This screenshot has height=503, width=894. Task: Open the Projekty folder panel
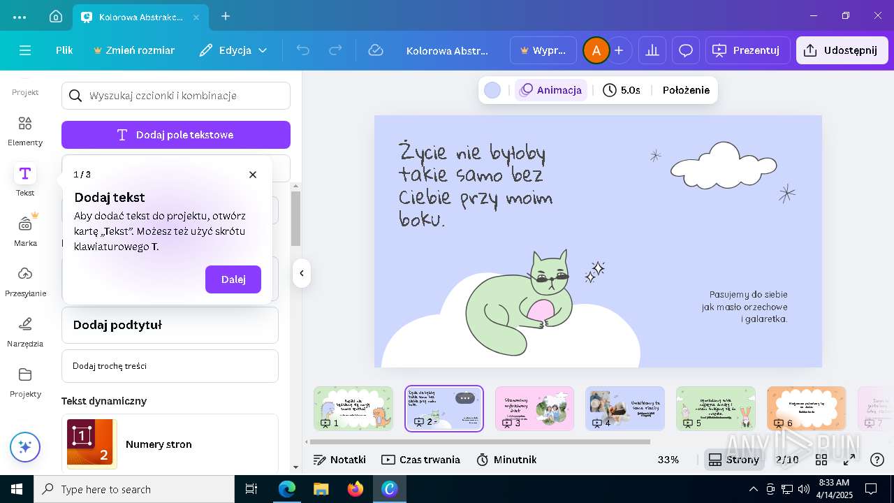(x=25, y=381)
